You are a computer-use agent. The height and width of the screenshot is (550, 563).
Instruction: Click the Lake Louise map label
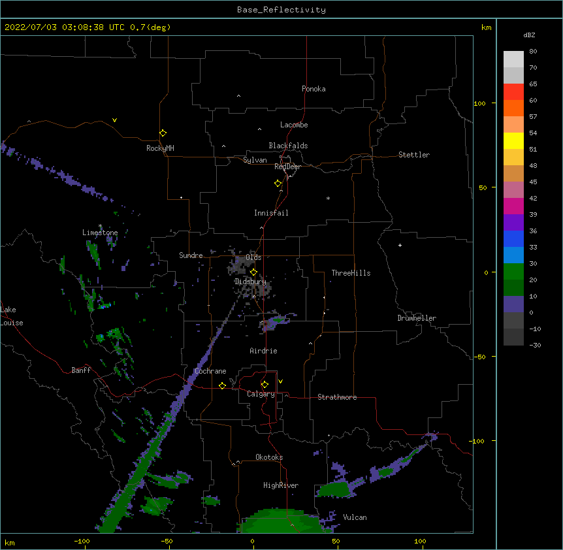coord(12,316)
